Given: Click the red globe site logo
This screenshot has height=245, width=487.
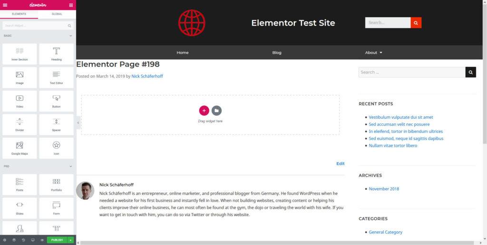Looking at the screenshot, I should pos(192,23).
